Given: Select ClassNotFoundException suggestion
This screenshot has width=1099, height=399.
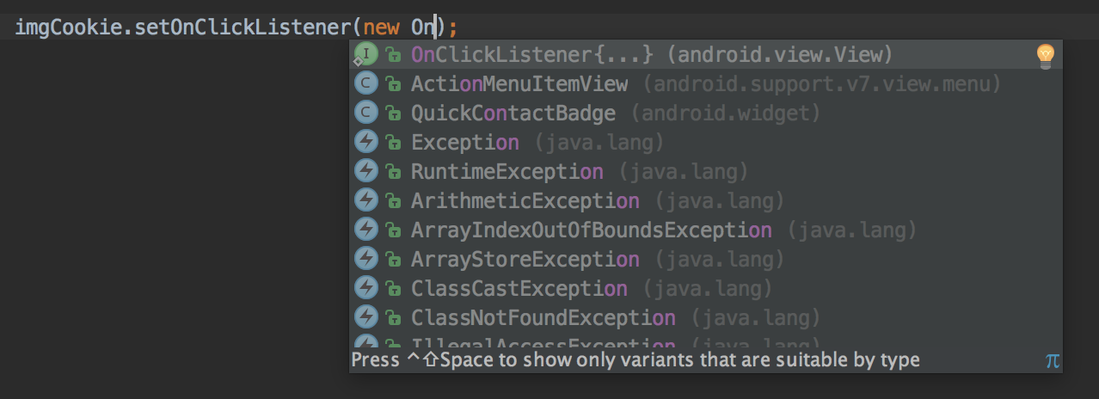Looking at the screenshot, I should coord(705,317).
